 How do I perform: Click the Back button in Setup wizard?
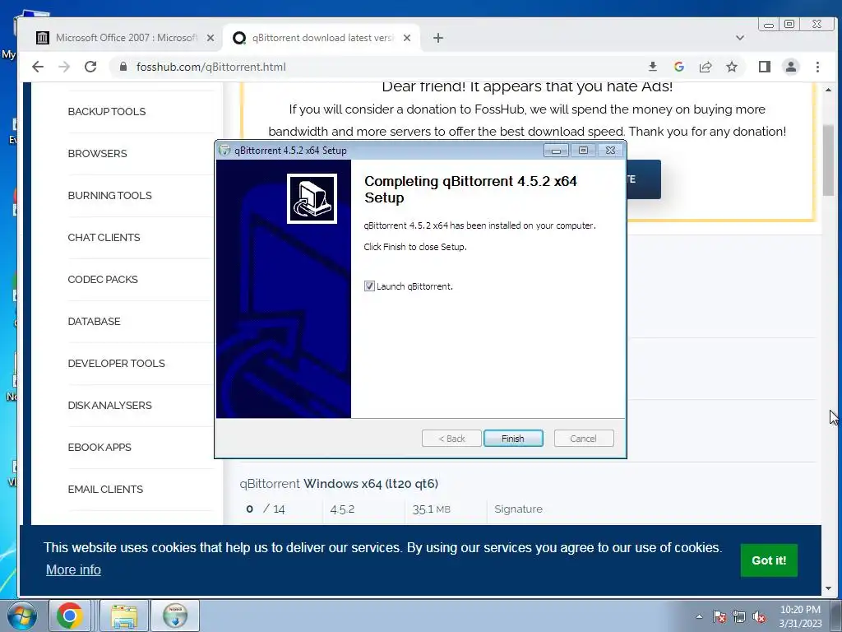[451, 439]
